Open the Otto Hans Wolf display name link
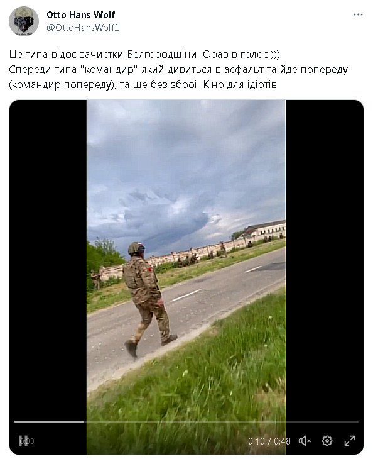 80,14
